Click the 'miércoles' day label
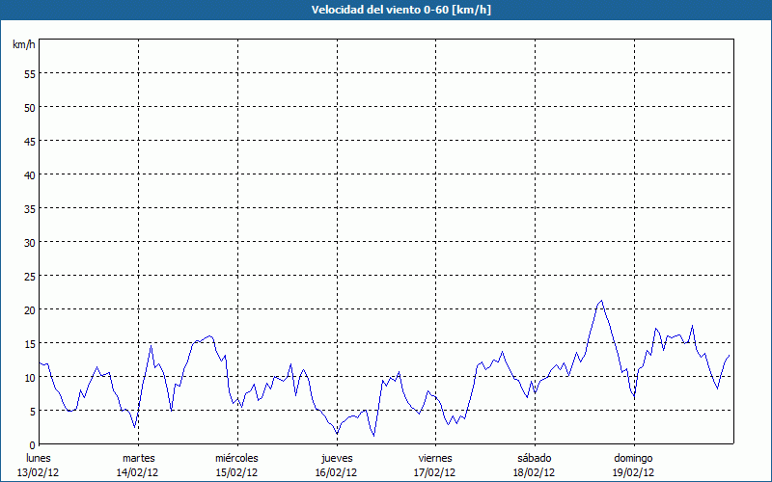This screenshot has width=772, height=482. pyautogui.click(x=236, y=458)
